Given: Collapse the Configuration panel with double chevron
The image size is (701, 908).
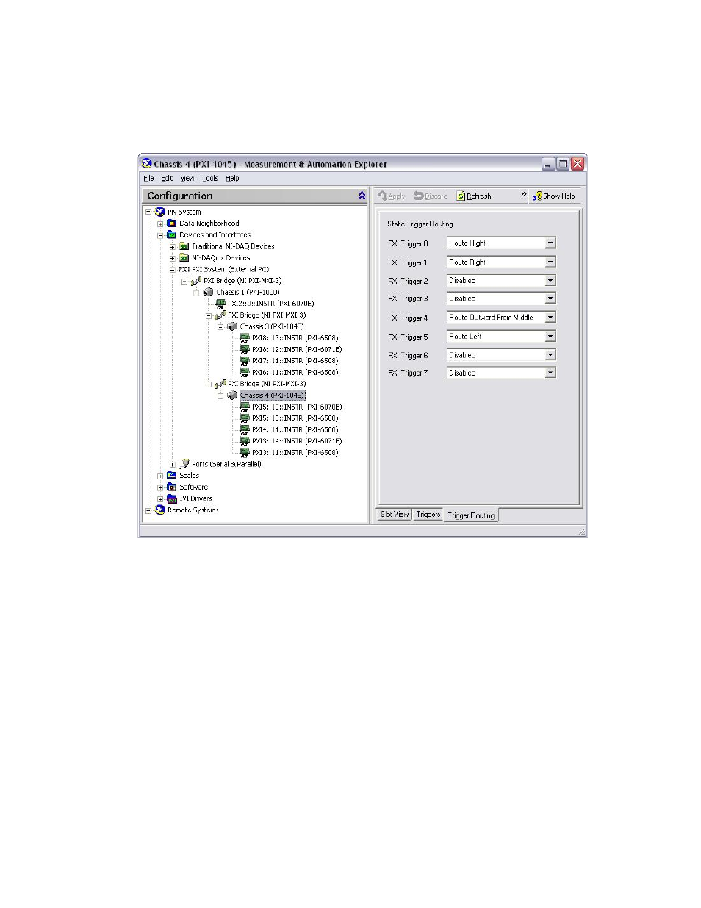Looking at the screenshot, I should pyautogui.click(x=362, y=196).
